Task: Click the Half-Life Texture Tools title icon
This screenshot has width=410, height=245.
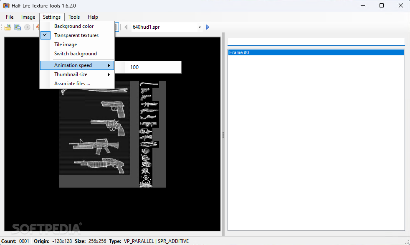Action: pyautogui.click(x=6, y=5)
